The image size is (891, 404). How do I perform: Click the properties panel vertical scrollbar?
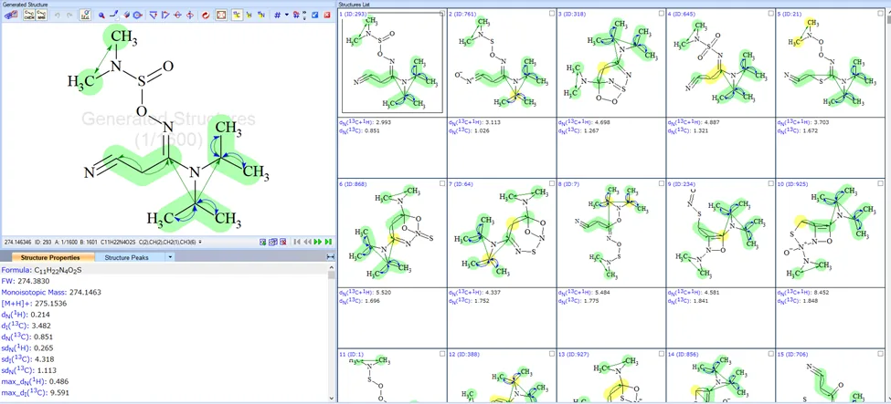click(x=332, y=335)
